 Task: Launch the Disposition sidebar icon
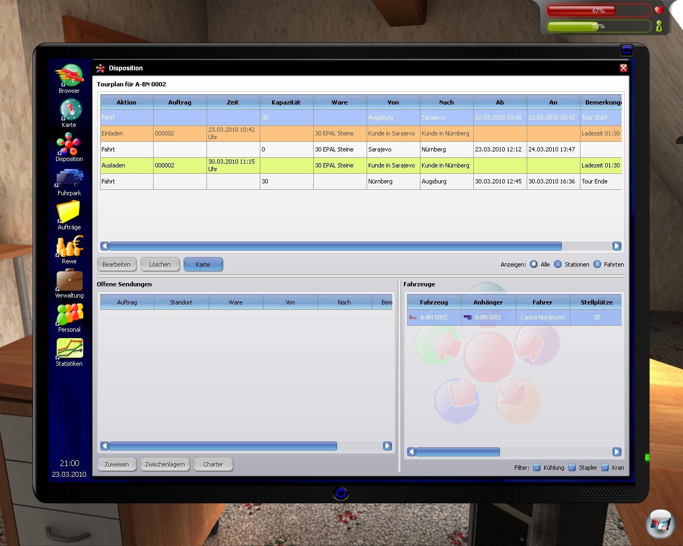(69, 144)
